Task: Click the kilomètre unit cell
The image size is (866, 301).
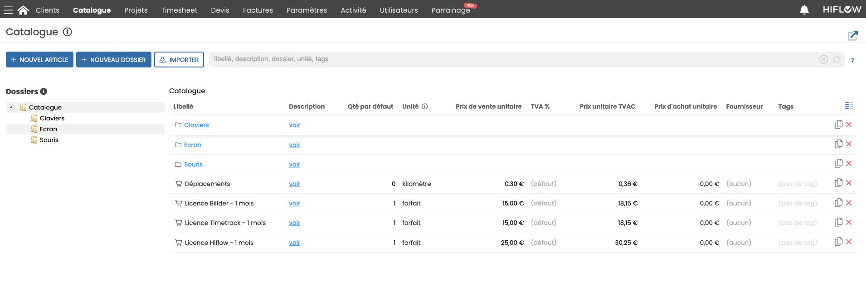Action: click(417, 184)
